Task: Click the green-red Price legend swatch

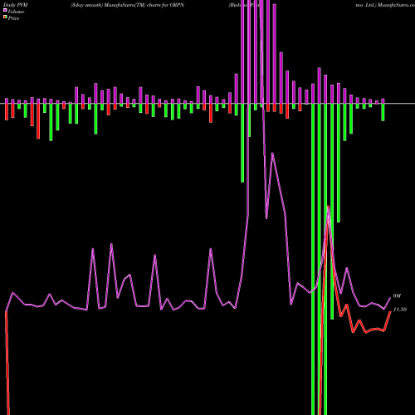Action: pos(5,17)
